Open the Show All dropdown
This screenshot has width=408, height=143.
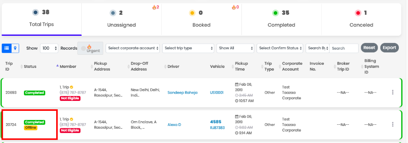(235, 48)
